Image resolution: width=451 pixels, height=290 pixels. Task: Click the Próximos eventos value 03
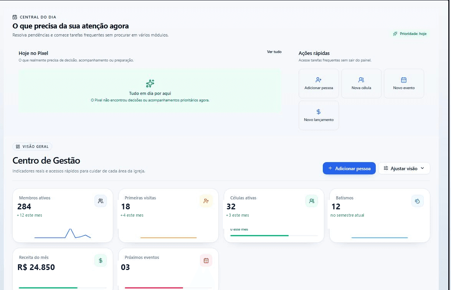[126, 267]
